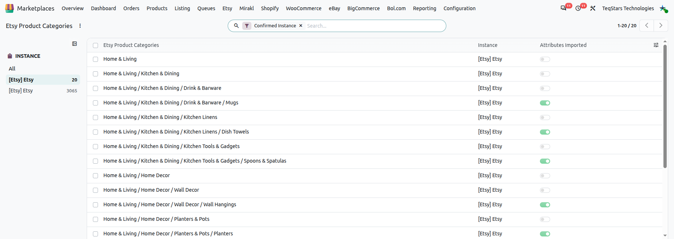The width and height of the screenshot is (674, 239).
Task: Click the Marketplaces app title
Action: pyautogui.click(x=36, y=8)
